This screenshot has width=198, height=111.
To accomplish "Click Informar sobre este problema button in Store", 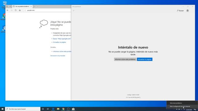I will click(125, 59).
